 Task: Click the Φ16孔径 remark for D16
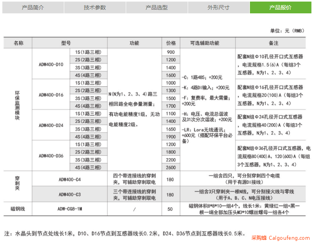pyautogui.click(x=270, y=95)
